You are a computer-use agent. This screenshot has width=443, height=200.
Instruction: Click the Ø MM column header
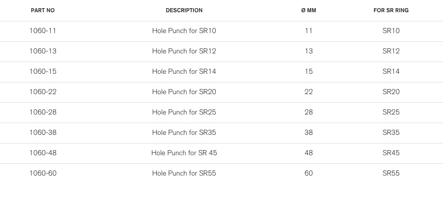[x=309, y=11]
